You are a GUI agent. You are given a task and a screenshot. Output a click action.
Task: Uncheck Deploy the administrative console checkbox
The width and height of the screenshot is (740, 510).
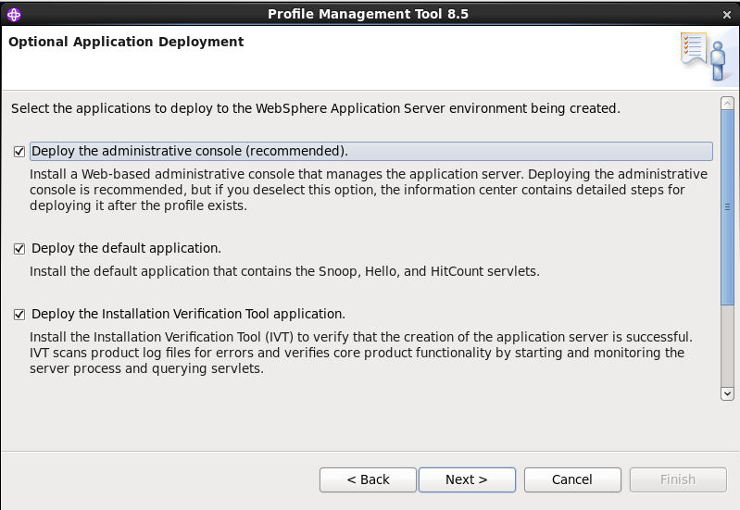point(19,152)
